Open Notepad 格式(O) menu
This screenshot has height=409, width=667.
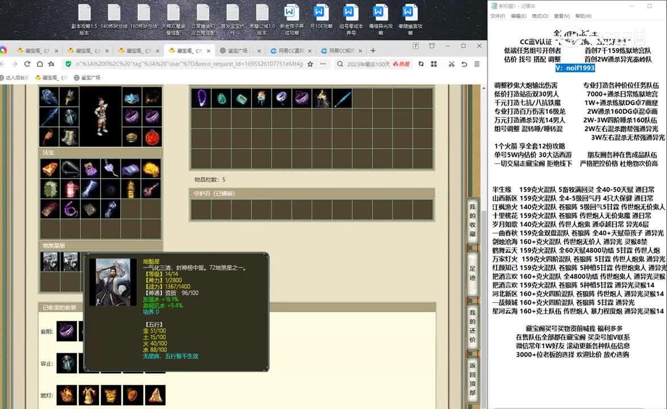(x=540, y=16)
